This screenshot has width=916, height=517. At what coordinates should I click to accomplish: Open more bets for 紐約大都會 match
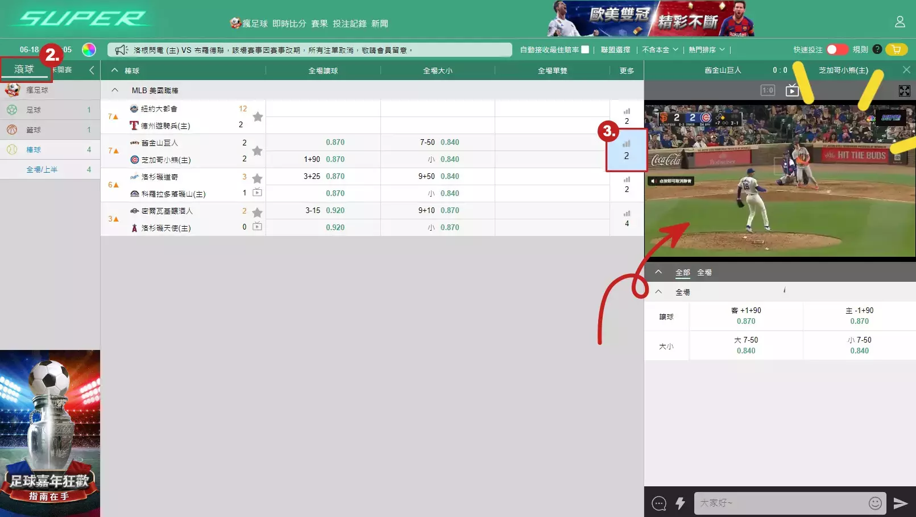click(x=627, y=116)
